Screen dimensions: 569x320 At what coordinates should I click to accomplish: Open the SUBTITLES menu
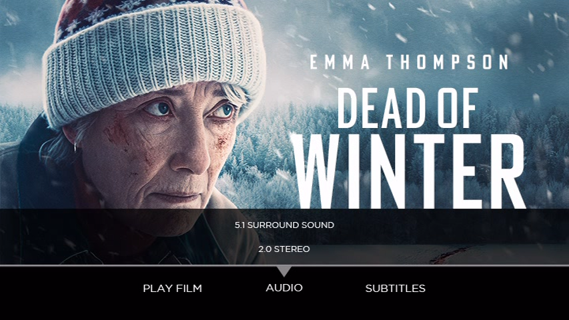[x=395, y=289]
